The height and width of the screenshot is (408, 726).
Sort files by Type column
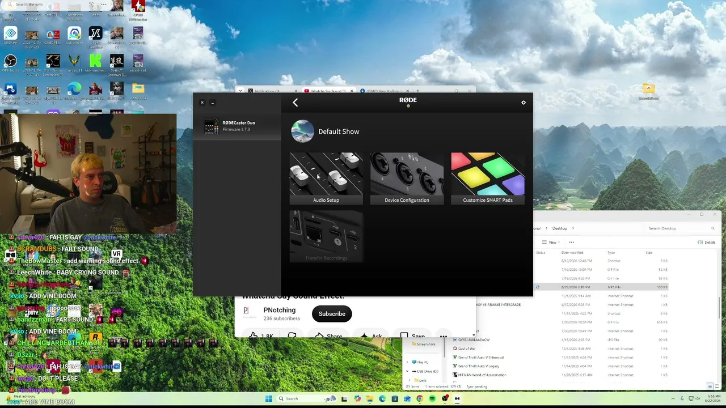[x=611, y=252]
